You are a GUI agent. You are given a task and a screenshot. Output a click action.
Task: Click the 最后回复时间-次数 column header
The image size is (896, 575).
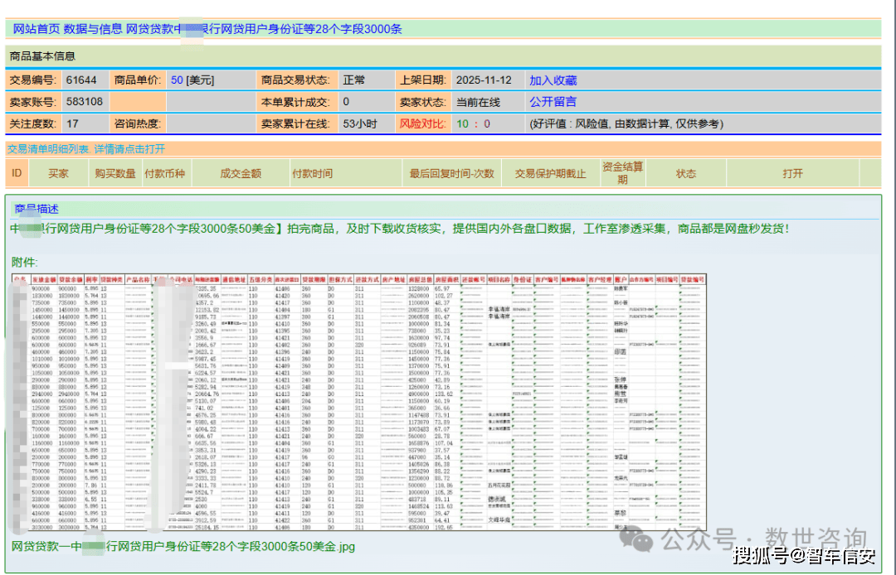click(x=451, y=173)
